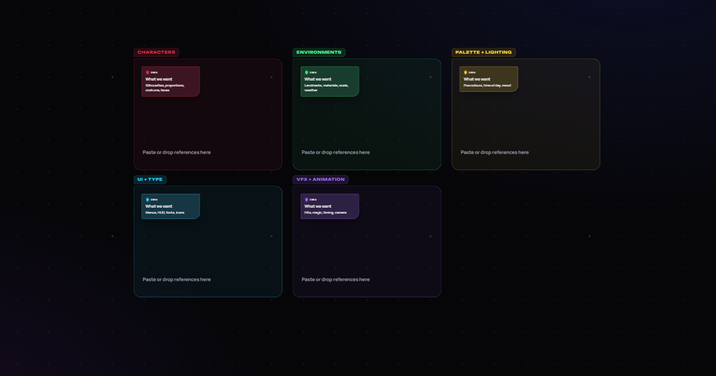The width and height of the screenshot is (716, 376).
Task: Click the yellow idea icon in Palette + Lighting card
Action: [x=465, y=72]
